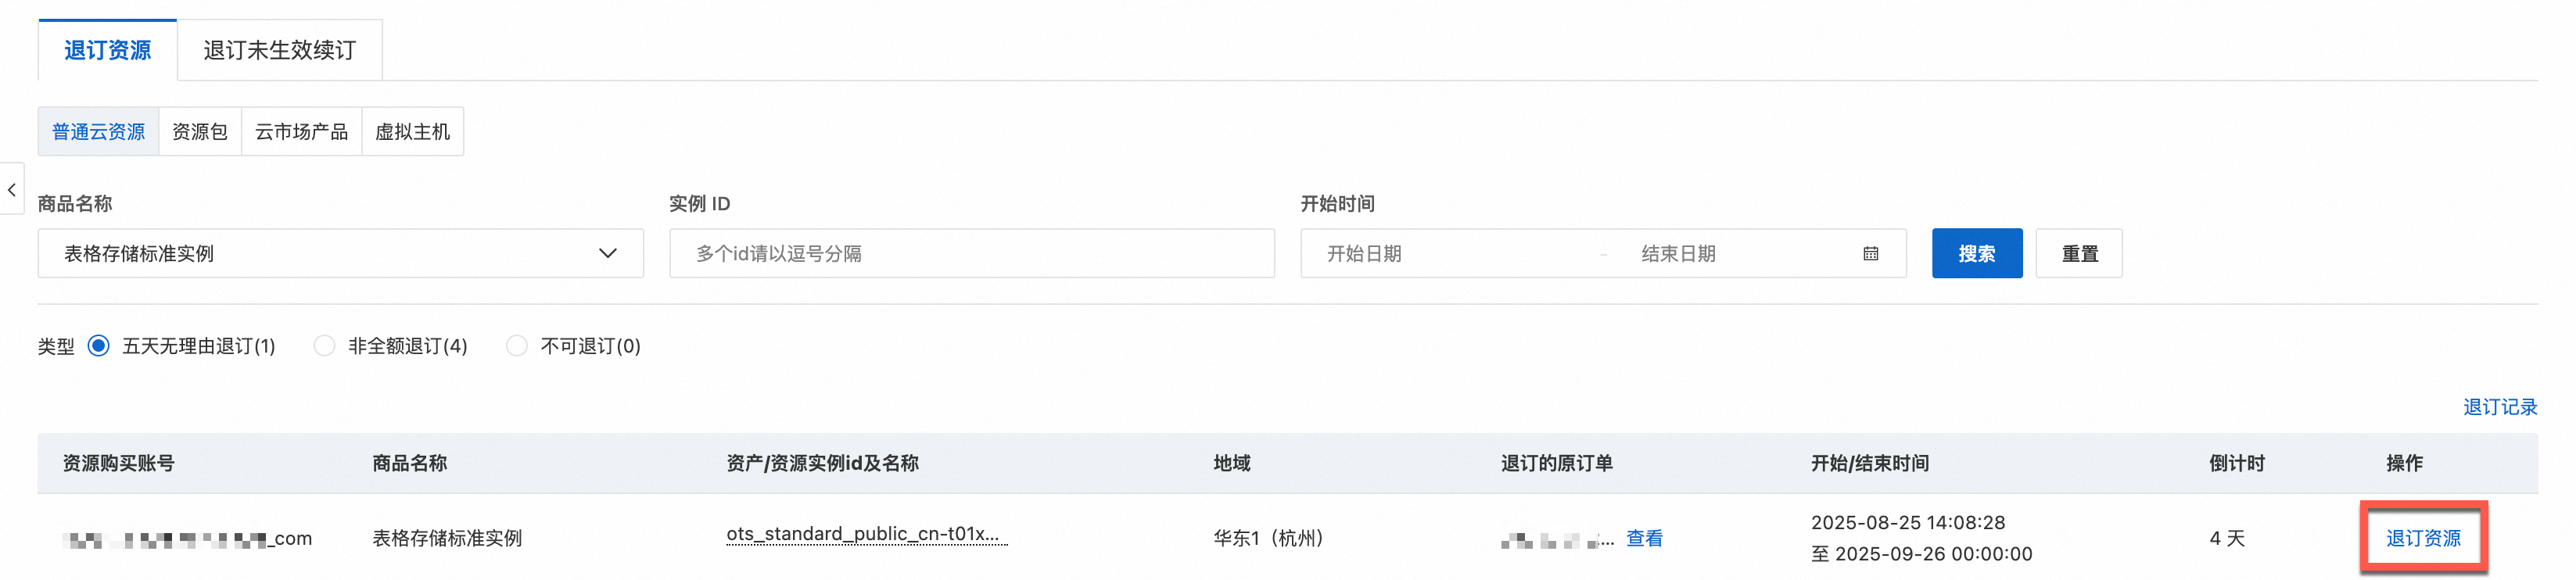The image size is (2576, 580).
Task: Click the 退订资源 action link in table row
Action: point(2423,539)
